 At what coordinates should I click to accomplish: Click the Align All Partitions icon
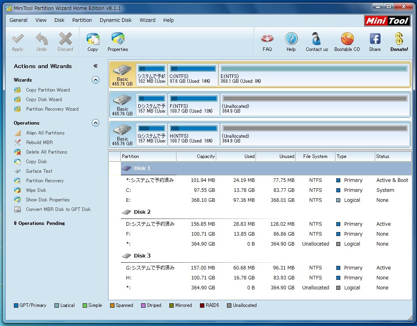pos(17,133)
